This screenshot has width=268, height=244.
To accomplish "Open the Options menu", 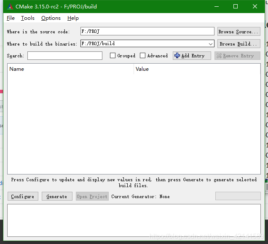I will click(51, 18).
